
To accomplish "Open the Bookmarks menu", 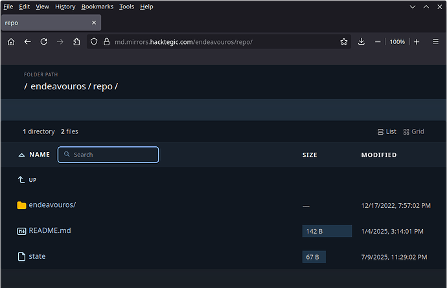I will tap(97, 6).
